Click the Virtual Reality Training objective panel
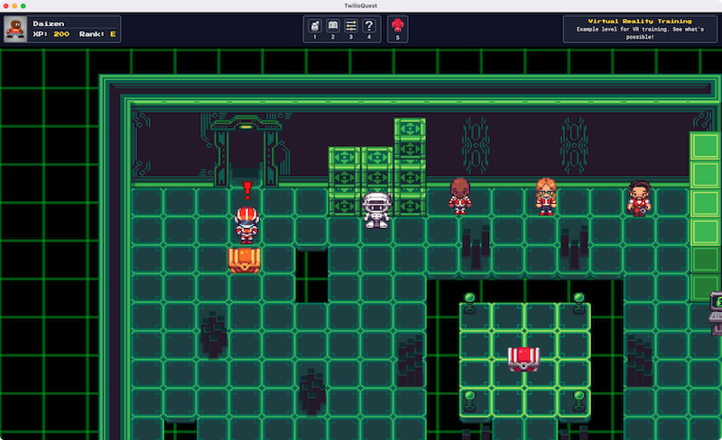Image resolution: width=722 pixels, height=440 pixels. click(x=639, y=28)
